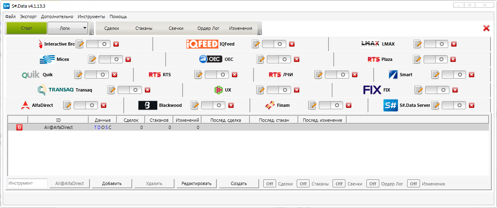Click the All@AlfaDirect button
497x208 pixels.
click(69, 183)
